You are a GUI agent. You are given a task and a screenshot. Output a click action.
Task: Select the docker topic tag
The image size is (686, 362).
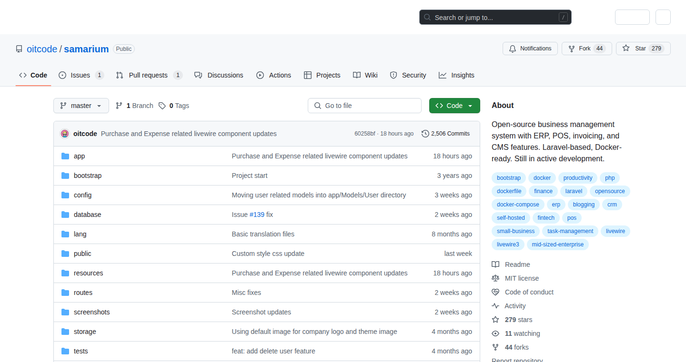tap(542, 178)
